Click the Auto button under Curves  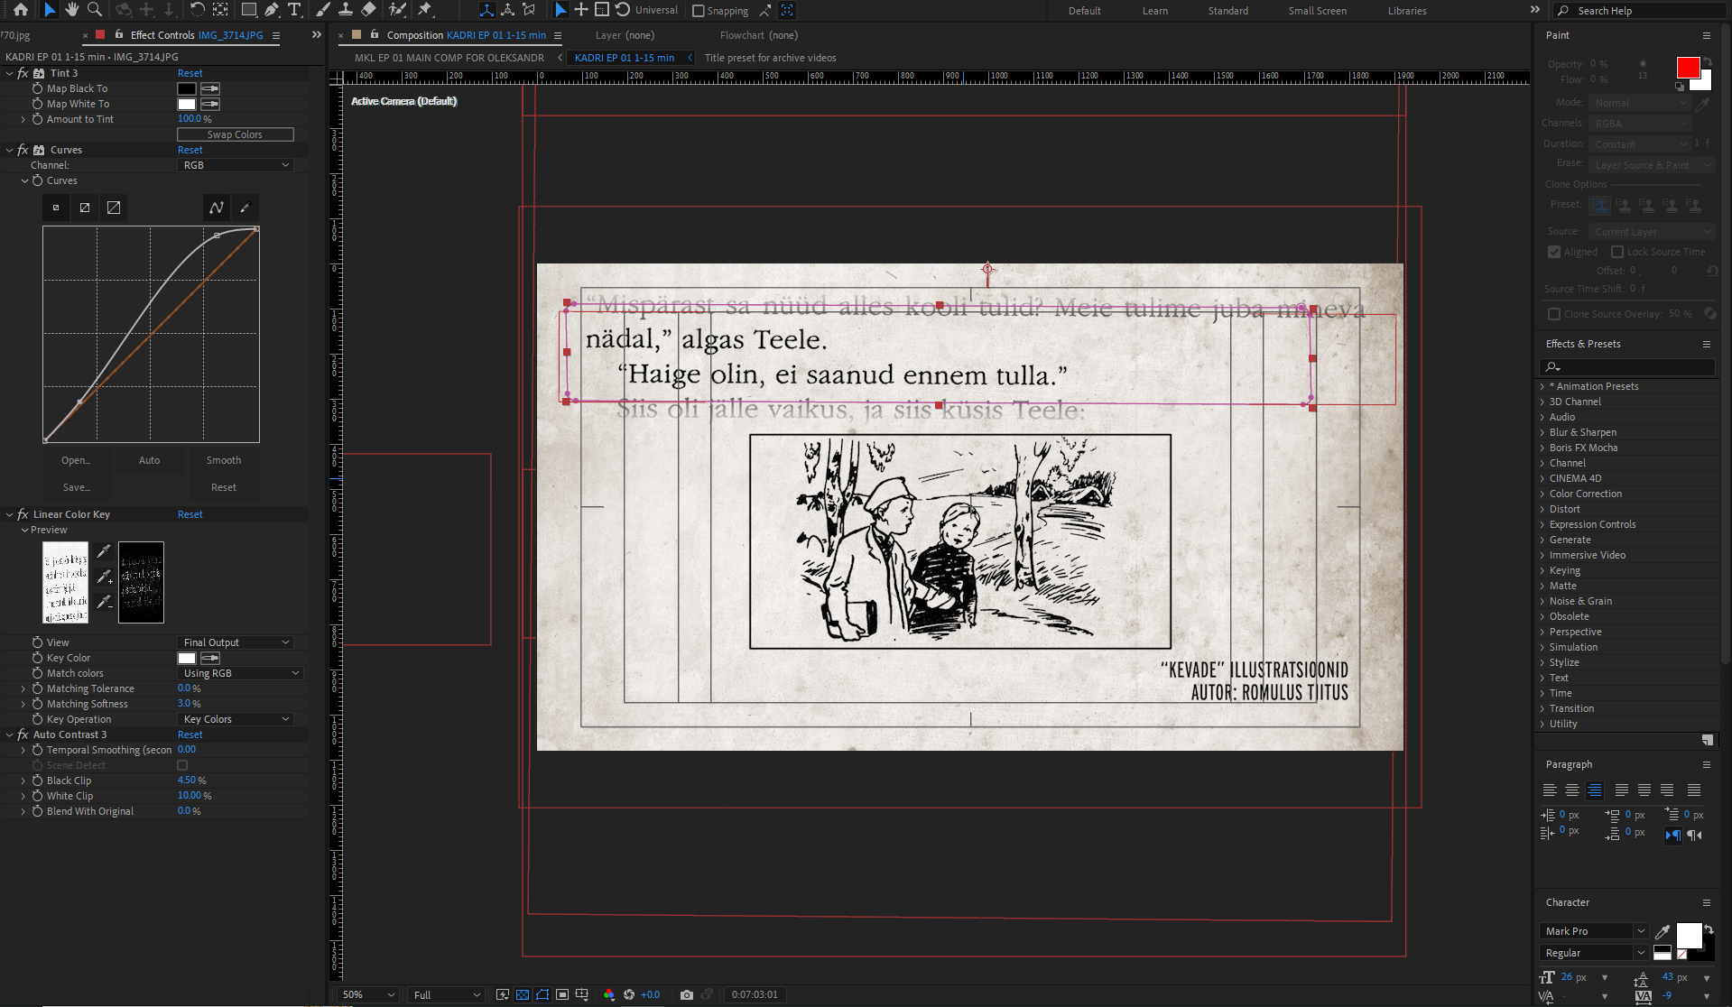pos(149,460)
